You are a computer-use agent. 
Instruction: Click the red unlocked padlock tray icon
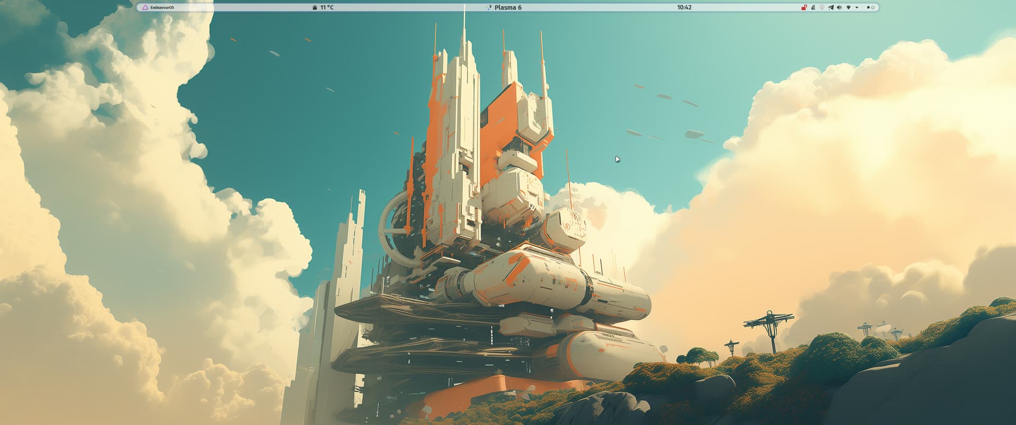tap(804, 7)
